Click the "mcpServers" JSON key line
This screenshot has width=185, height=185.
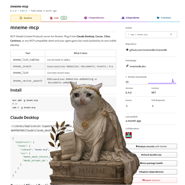tap(25, 142)
